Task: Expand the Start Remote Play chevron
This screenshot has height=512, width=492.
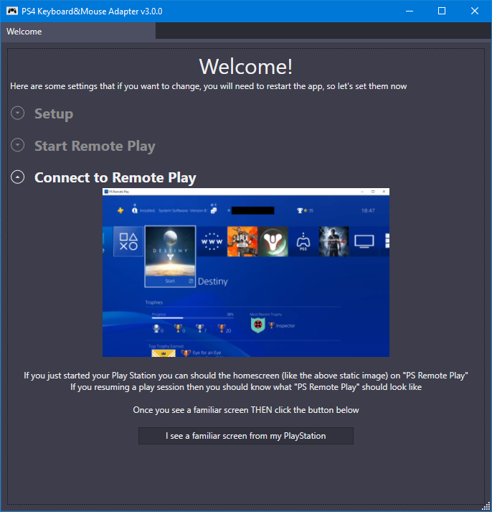Action: pyautogui.click(x=18, y=145)
